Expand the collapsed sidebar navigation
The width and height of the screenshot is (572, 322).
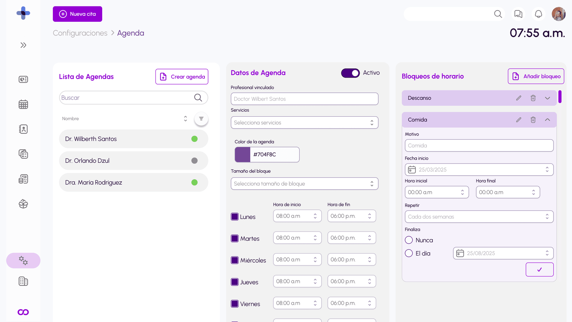(x=23, y=45)
